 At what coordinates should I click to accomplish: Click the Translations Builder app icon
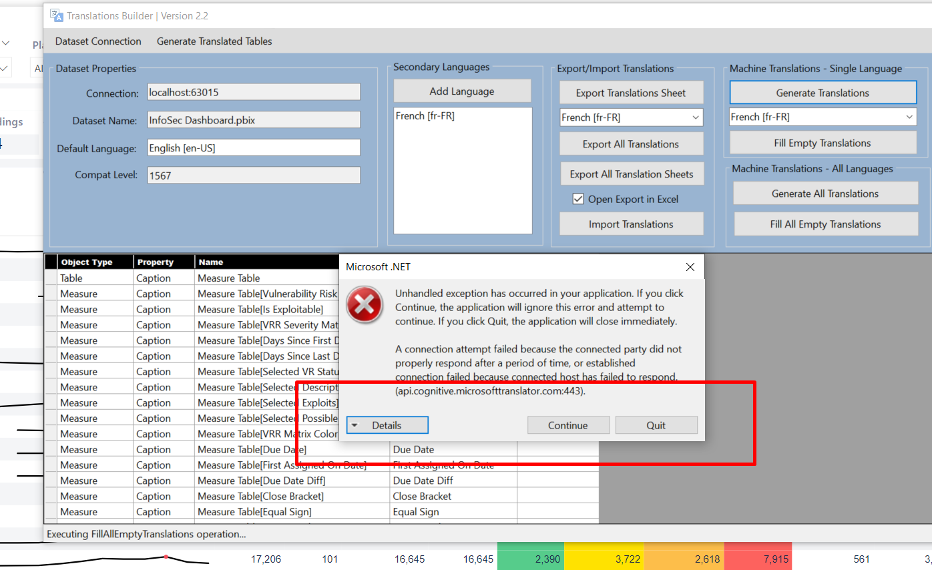click(x=57, y=15)
